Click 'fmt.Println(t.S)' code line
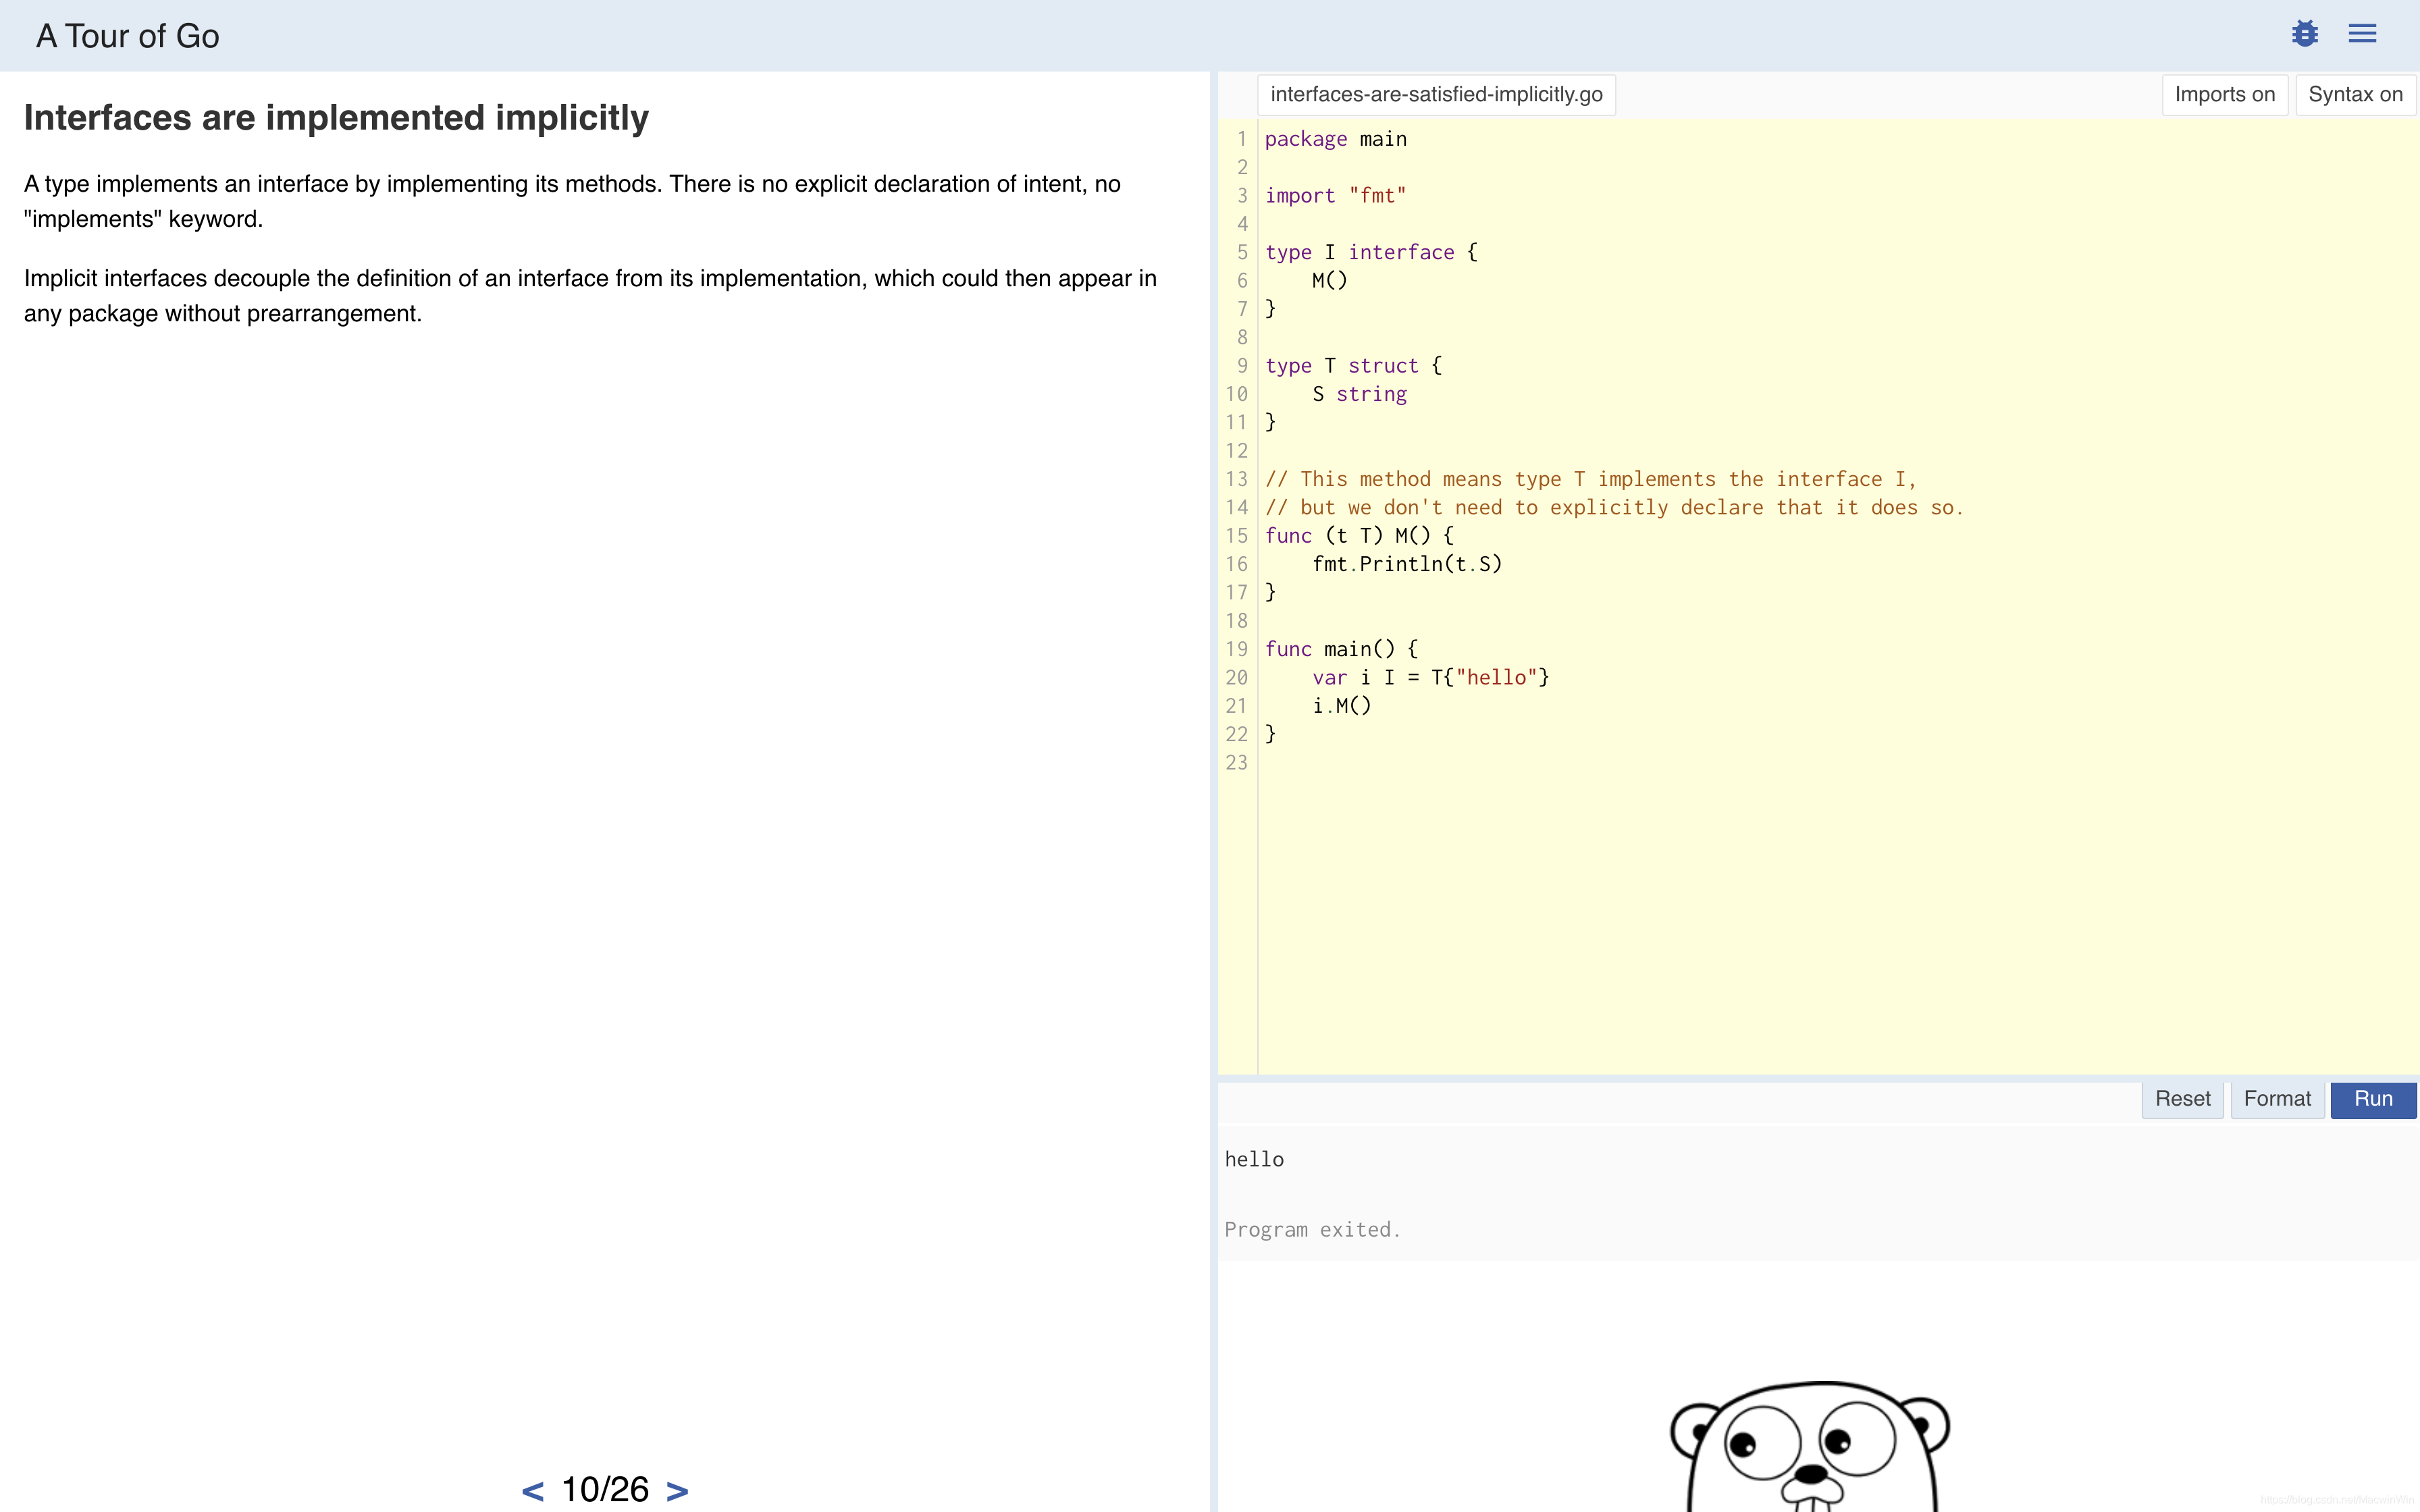The image size is (2420, 1512). pos(1407,564)
